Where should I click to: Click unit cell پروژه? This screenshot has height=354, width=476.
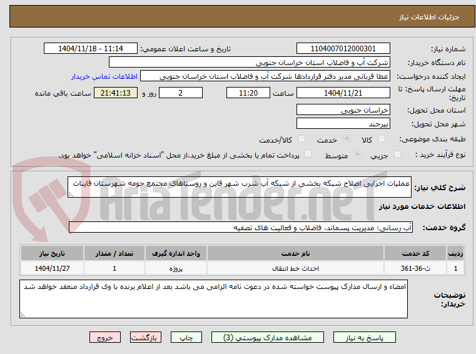[x=176, y=268]
